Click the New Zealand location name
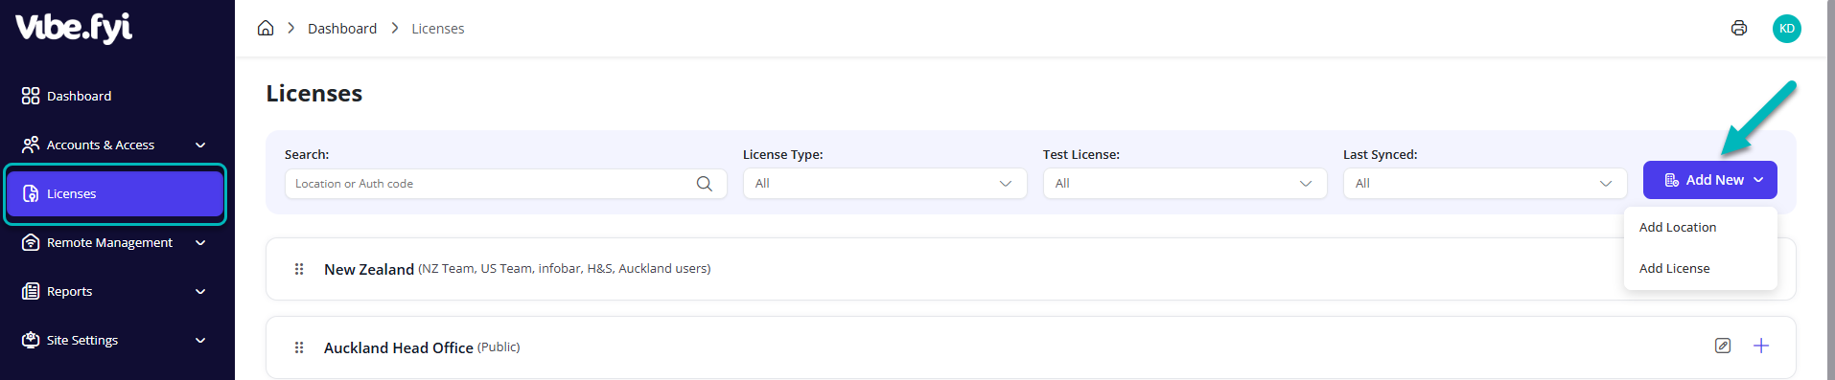The height and width of the screenshot is (380, 1835). [369, 270]
